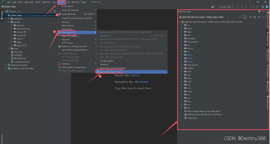Select requirements.txt in Project tree
Viewport: 270px width, 144px height.
coord(21,62)
